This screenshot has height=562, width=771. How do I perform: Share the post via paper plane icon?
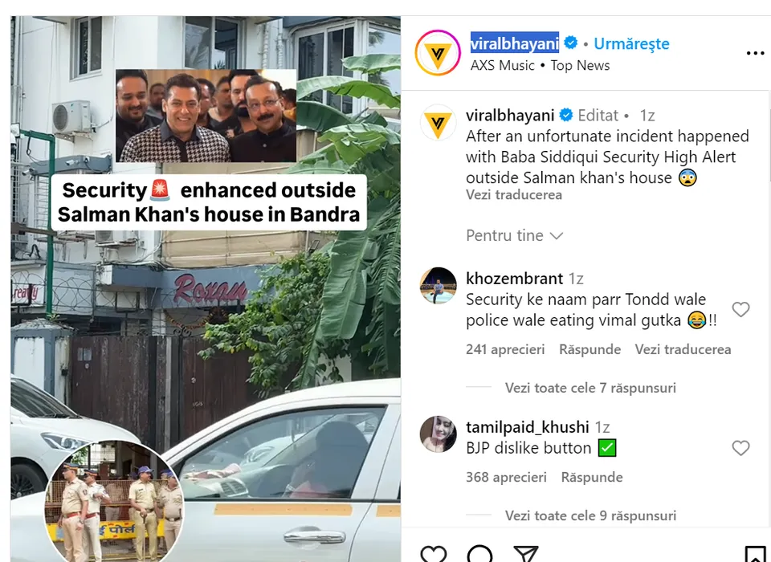pyautogui.click(x=525, y=554)
